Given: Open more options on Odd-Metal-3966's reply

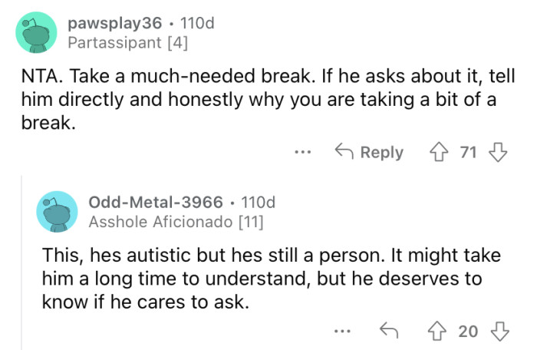Looking at the screenshot, I should (x=343, y=331).
